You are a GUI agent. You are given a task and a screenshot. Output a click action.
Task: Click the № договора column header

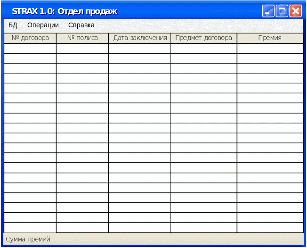point(30,38)
